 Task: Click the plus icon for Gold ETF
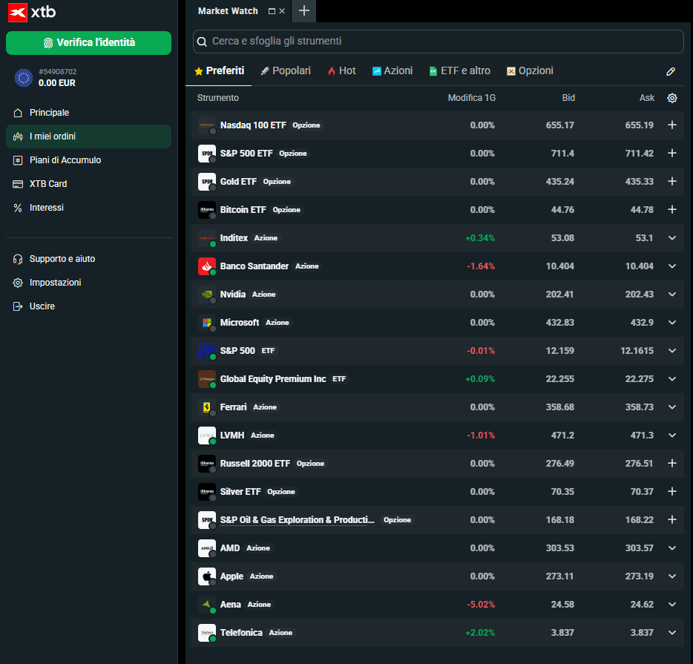pos(671,182)
